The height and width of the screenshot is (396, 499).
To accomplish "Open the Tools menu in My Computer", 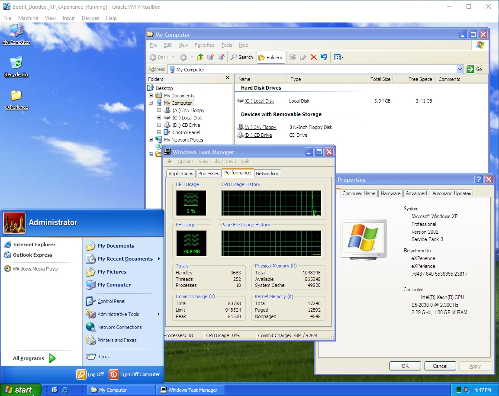I will [x=227, y=45].
